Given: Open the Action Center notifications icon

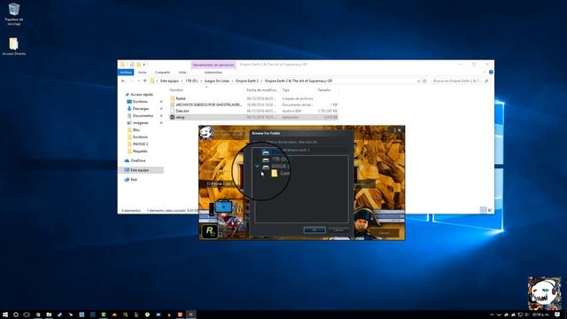Looking at the screenshot, I should point(557,315).
